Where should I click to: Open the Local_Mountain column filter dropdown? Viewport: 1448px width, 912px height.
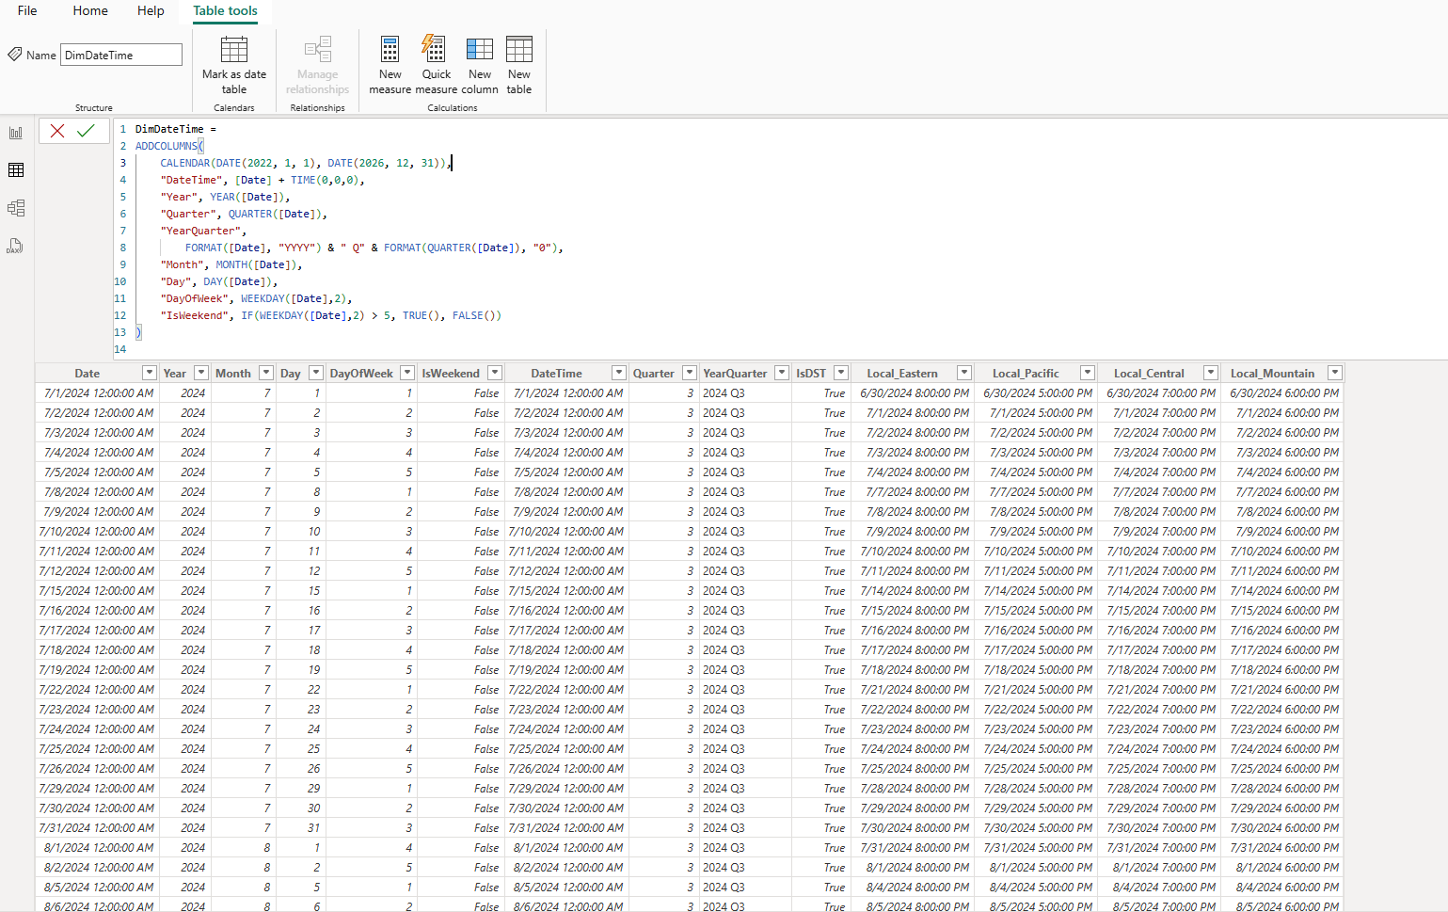(1334, 374)
